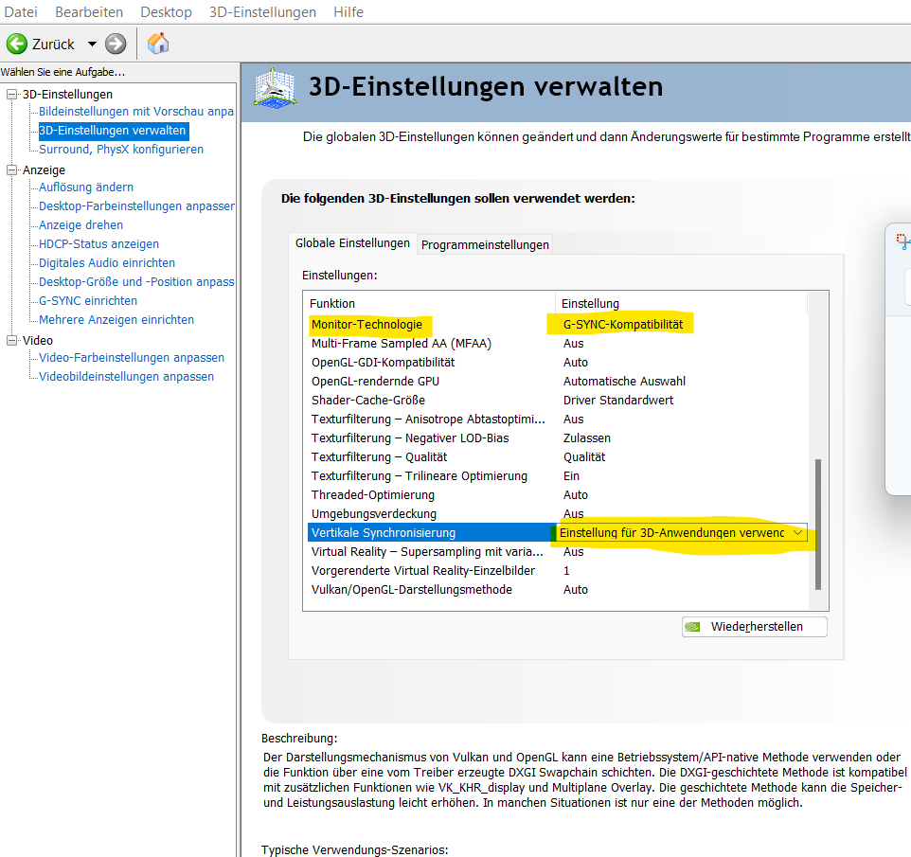Open Desktop-Größe und -Position anpassen
The height and width of the screenshot is (857, 911).
coord(136,282)
